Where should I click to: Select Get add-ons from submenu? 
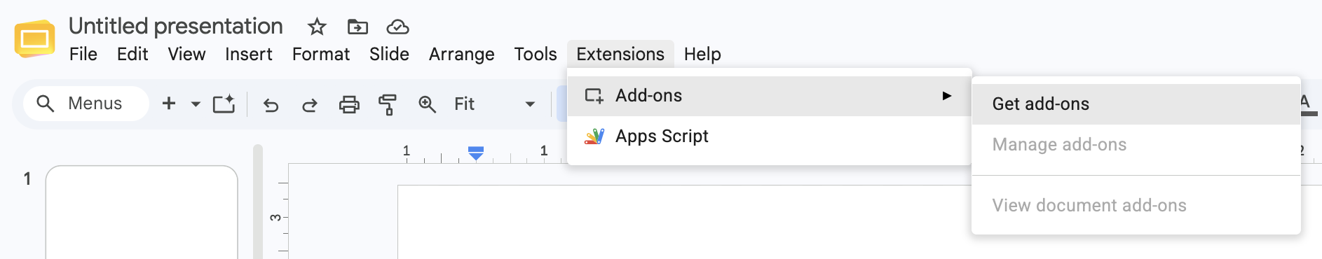click(1136, 104)
